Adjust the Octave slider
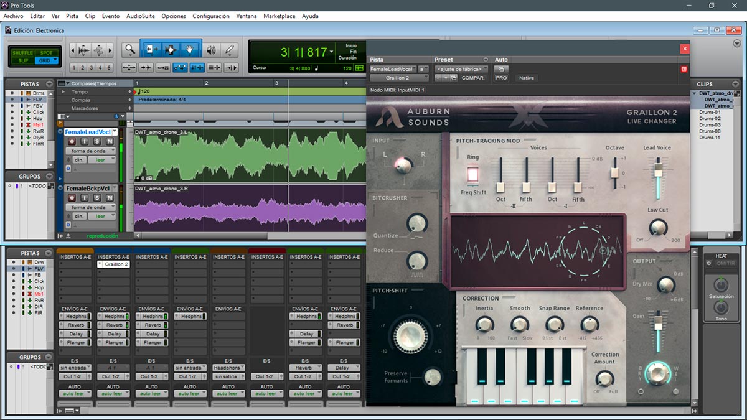Viewport: 747px width, 420px height. 614,173
